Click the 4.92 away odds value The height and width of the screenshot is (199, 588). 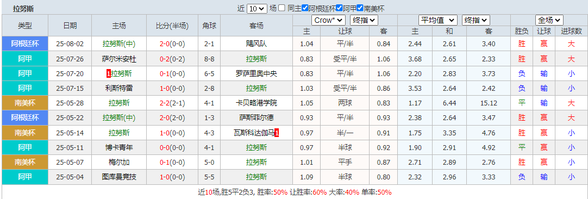tap(489, 147)
